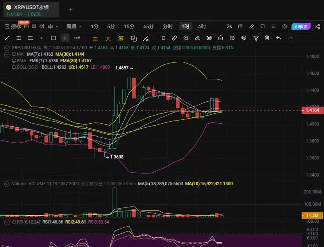Image resolution: width=324 pixels, height=247 pixels.
Task: Click the 1.4164 current price label
Action: (x=312, y=110)
